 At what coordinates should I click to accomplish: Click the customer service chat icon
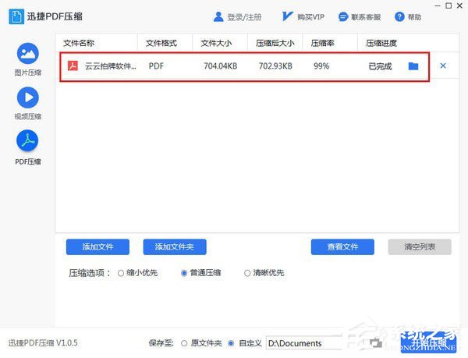(343, 17)
